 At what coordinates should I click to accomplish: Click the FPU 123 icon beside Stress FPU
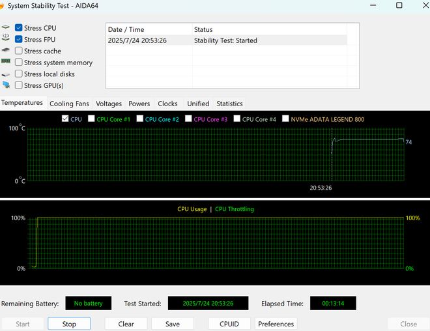tap(6, 40)
